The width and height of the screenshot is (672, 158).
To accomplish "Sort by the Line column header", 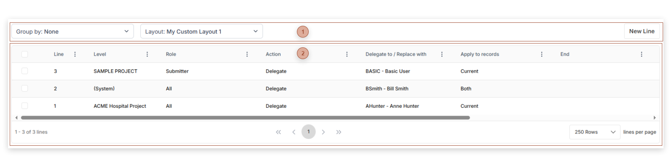I will 59,54.
